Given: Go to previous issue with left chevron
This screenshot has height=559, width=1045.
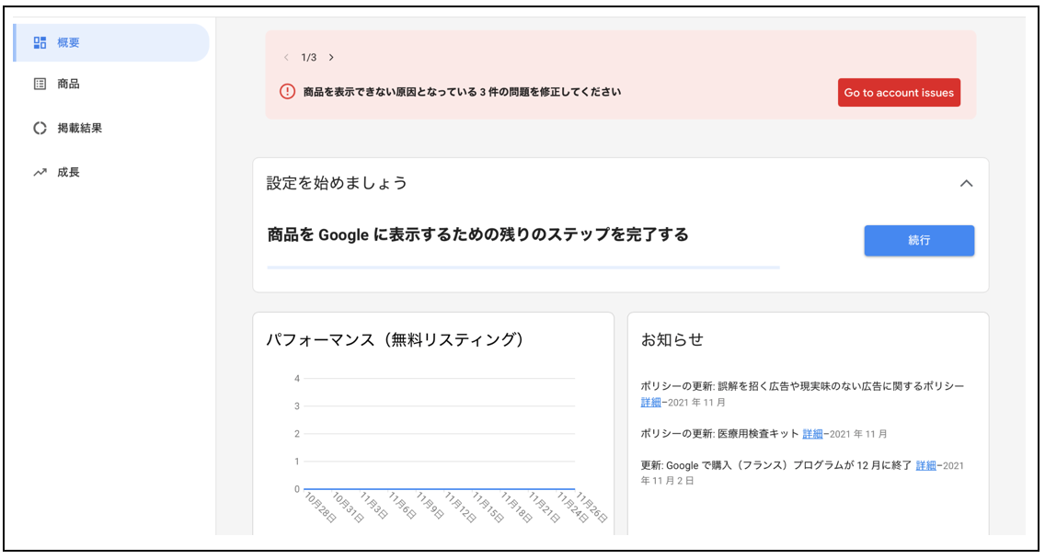Looking at the screenshot, I should pos(286,57).
